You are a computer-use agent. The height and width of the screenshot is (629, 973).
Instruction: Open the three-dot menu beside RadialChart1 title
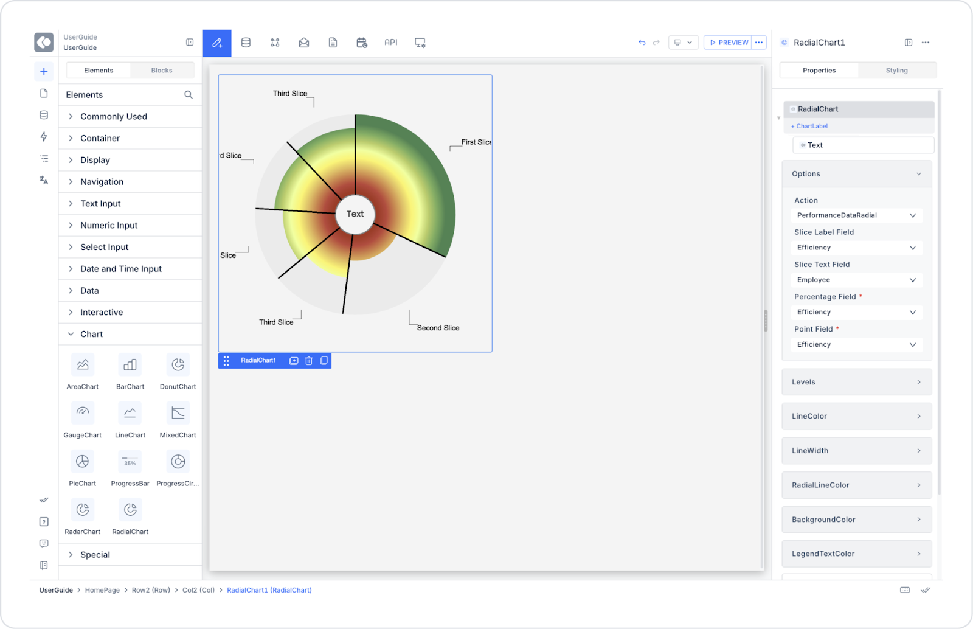[926, 43]
